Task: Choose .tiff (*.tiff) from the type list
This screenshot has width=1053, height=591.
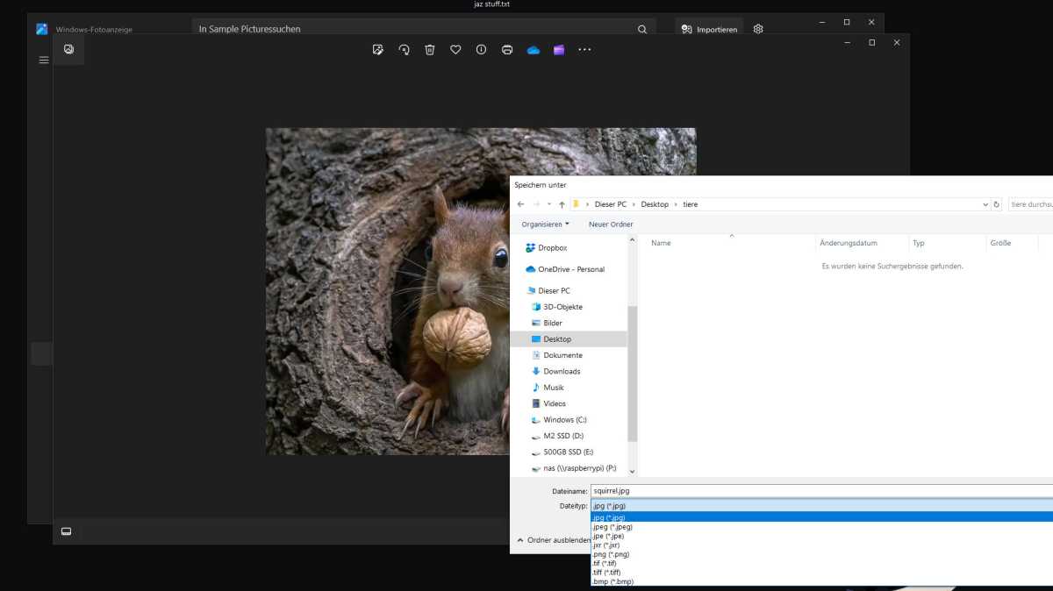Action: pos(821,573)
